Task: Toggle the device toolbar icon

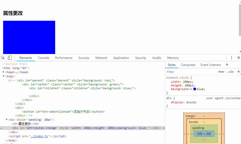Action: click(10, 58)
